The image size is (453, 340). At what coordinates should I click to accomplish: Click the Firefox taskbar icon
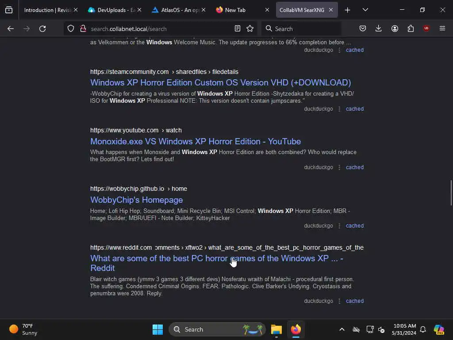pyautogui.click(x=296, y=329)
